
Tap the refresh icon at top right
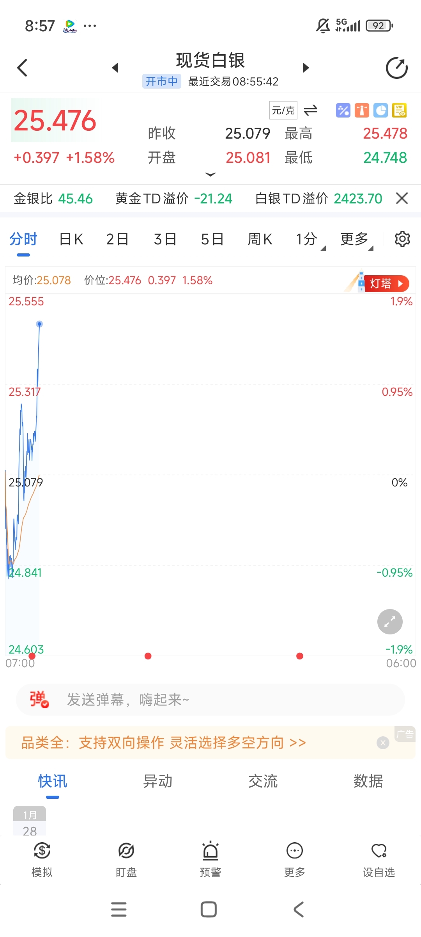396,68
